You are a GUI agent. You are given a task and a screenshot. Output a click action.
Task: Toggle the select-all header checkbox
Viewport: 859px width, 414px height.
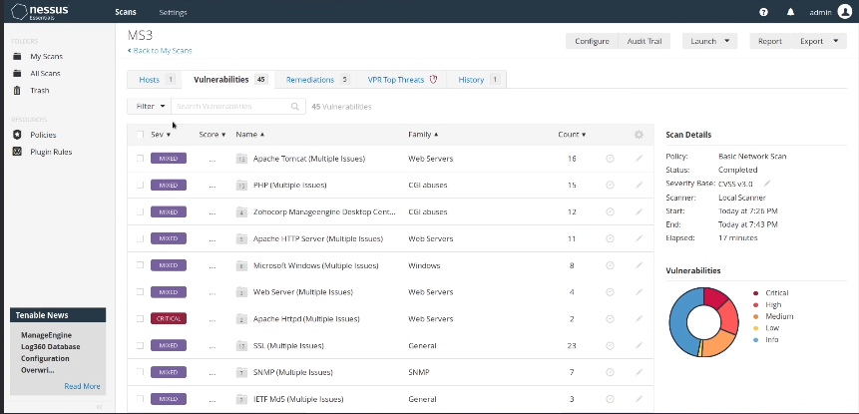pos(141,134)
